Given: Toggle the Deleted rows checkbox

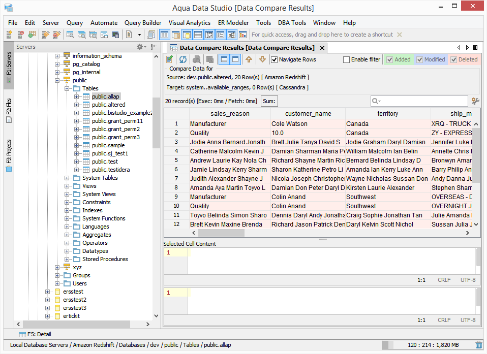Looking at the screenshot, I should (453, 59).
